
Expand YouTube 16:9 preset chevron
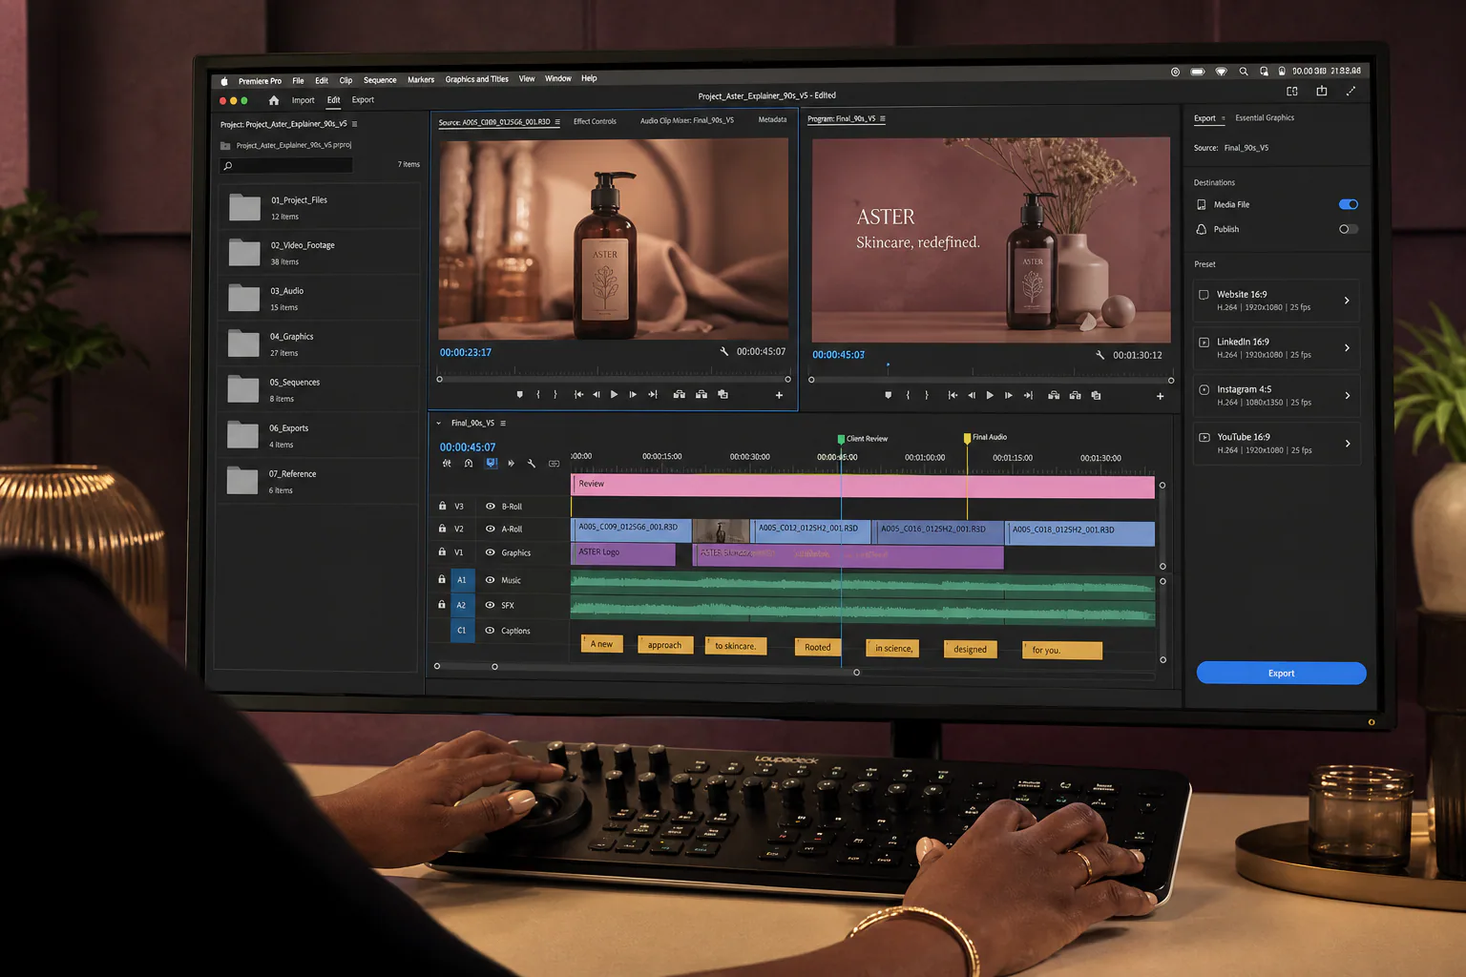click(1348, 443)
